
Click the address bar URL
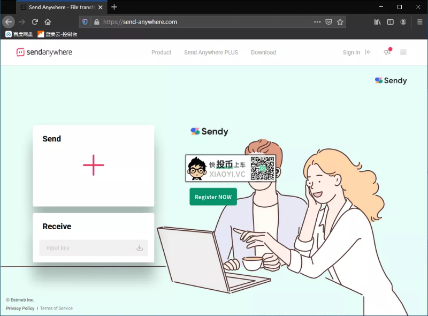140,22
